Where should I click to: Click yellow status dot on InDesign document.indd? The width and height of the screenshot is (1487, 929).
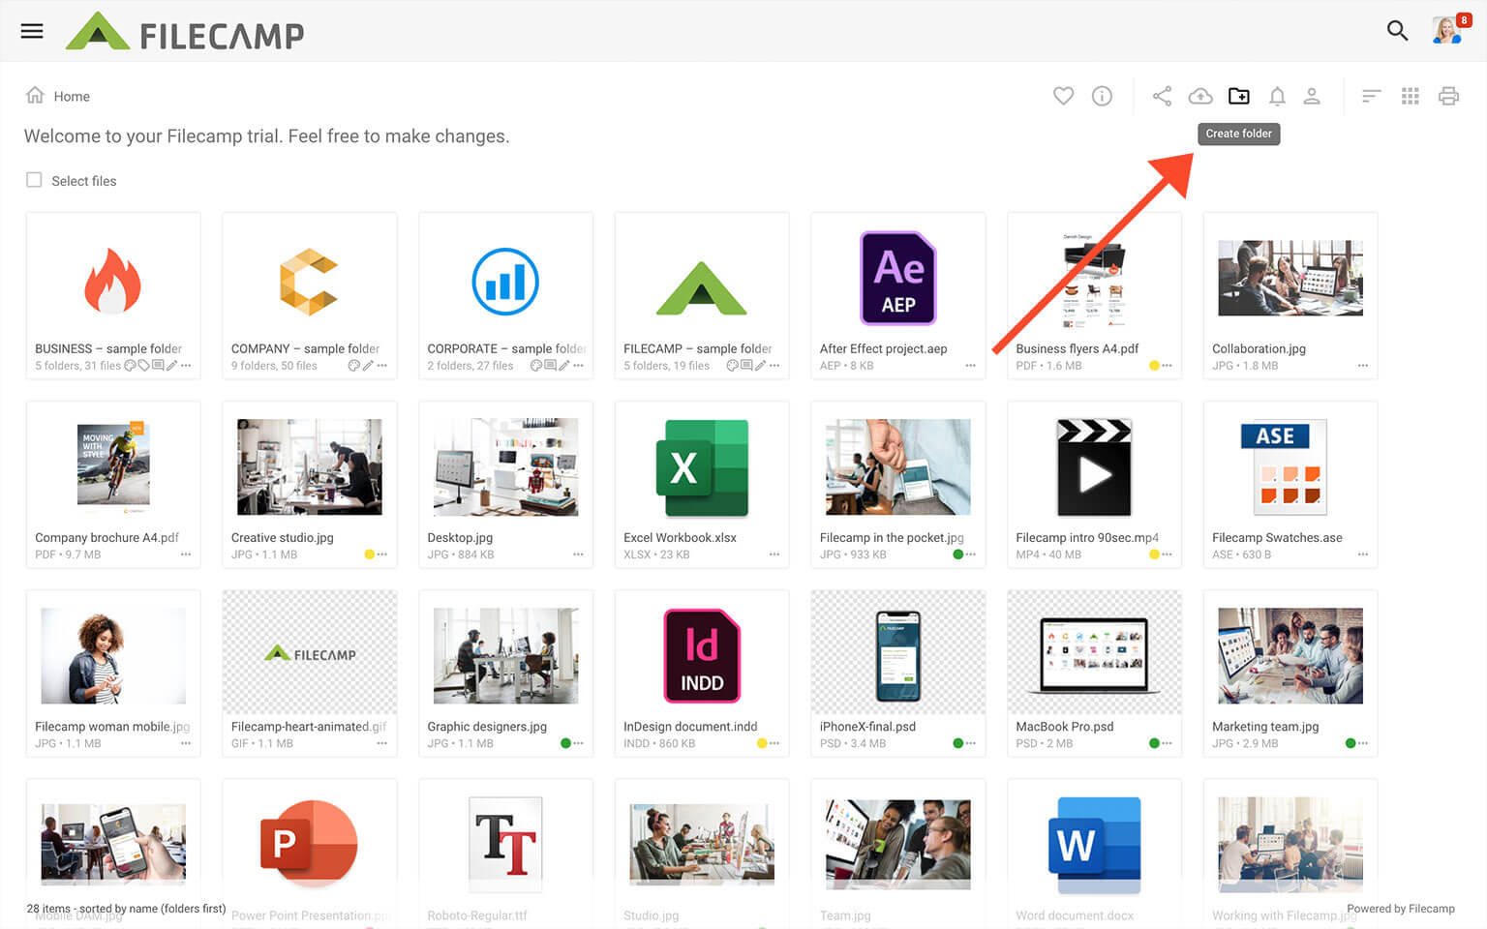point(762,743)
